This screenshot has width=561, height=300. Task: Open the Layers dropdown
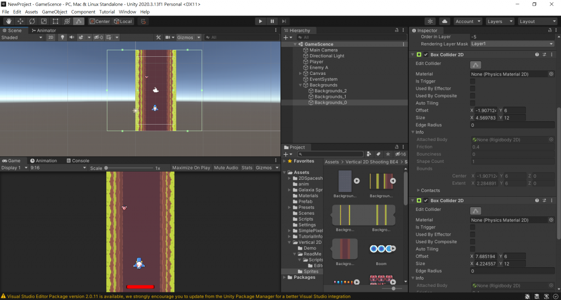[x=500, y=21]
